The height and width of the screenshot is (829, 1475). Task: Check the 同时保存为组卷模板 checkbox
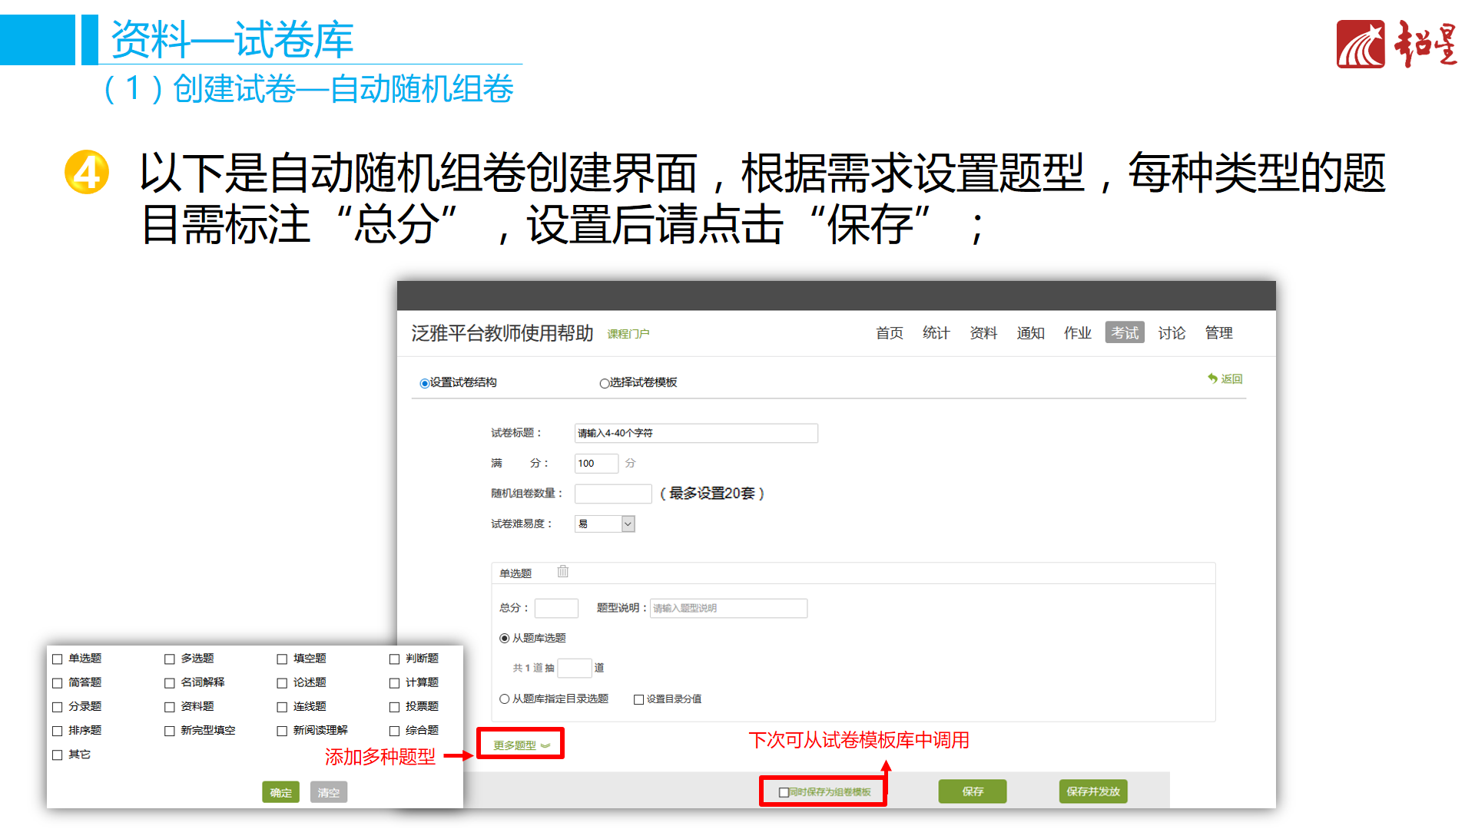pos(784,792)
